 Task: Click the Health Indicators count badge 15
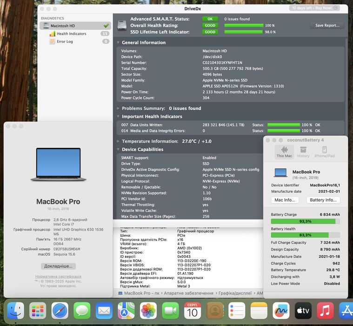[105, 34]
